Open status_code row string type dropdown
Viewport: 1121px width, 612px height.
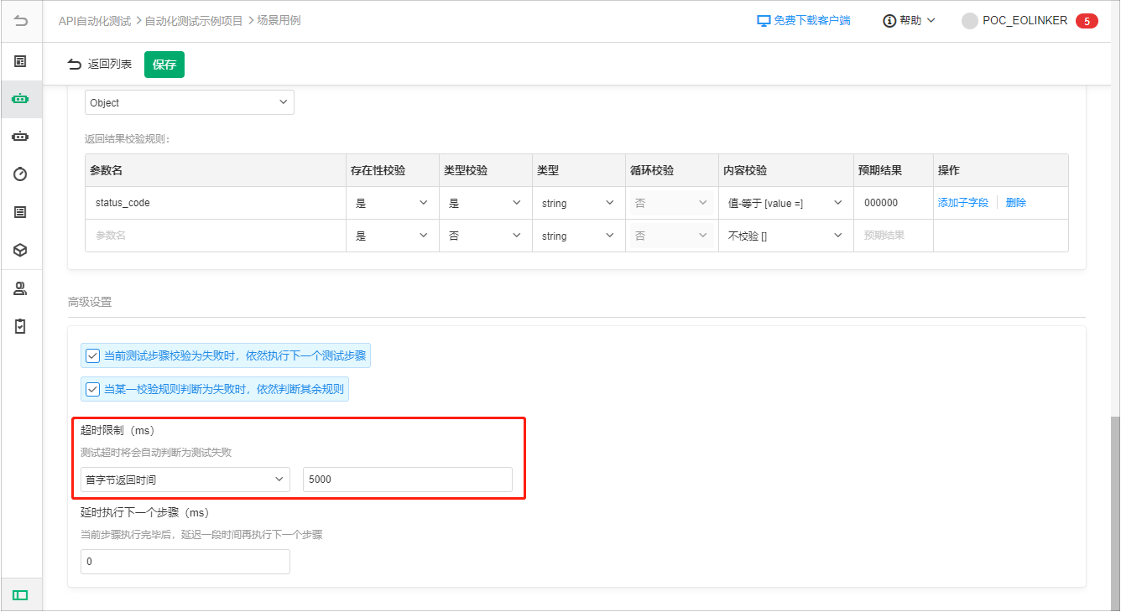578,203
